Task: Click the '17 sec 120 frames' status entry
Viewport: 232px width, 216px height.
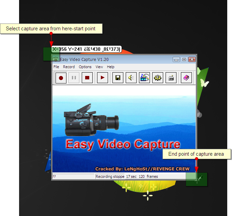Action: coord(142,176)
